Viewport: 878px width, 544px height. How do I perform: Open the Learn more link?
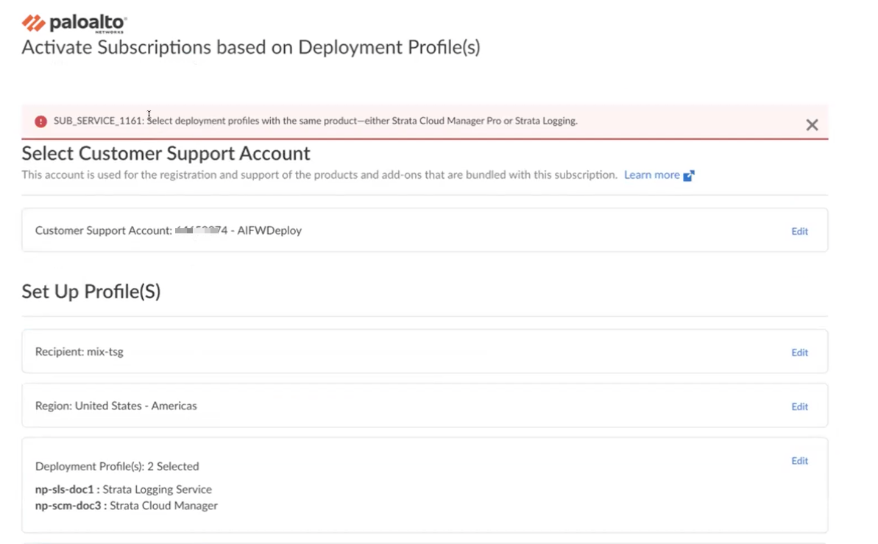(x=651, y=175)
